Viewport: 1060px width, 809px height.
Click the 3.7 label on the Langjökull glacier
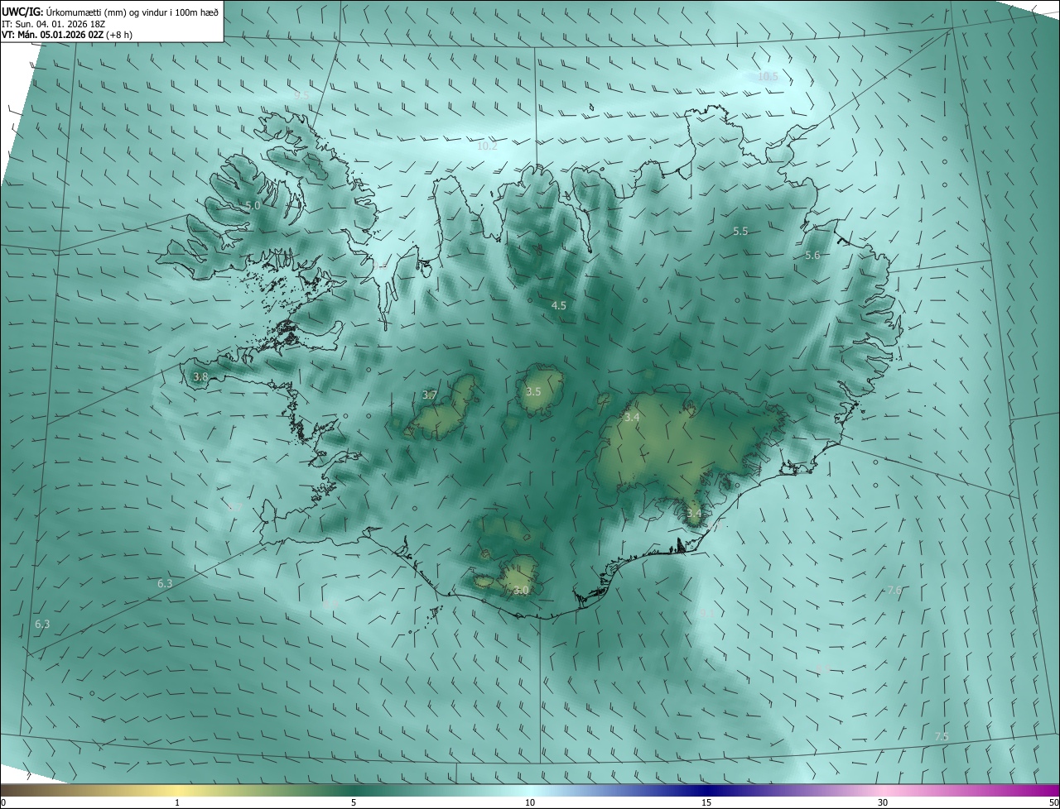pyautogui.click(x=429, y=395)
